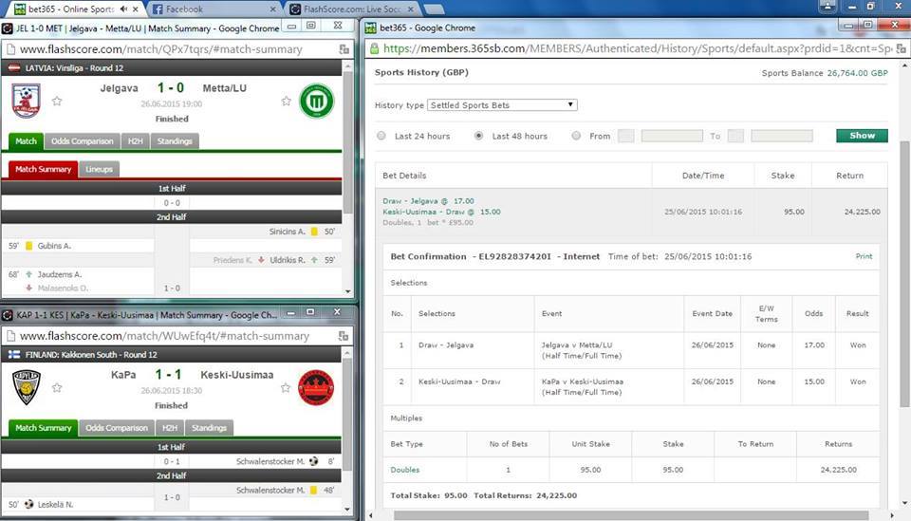The width and height of the screenshot is (911, 521).
Task: Switch to the FlashScore.com Live Soccer tab
Action: point(352,9)
